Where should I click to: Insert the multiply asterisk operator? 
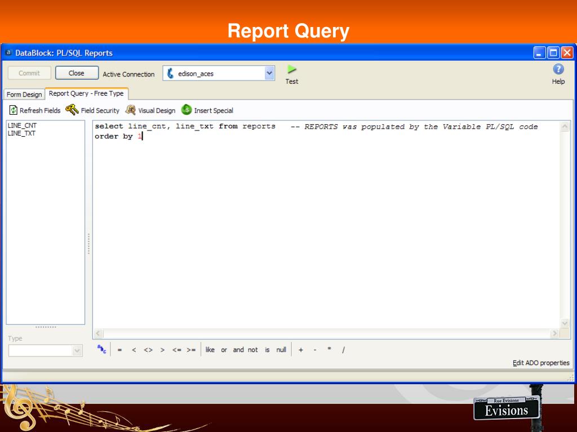(x=329, y=349)
